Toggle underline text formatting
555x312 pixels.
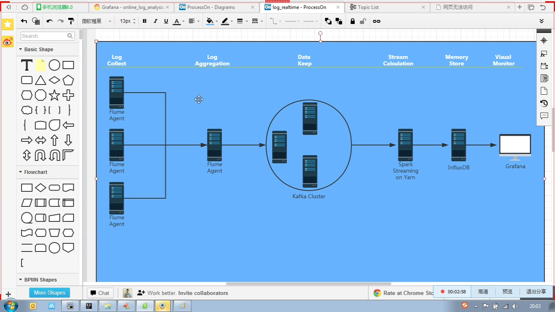[166, 21]
